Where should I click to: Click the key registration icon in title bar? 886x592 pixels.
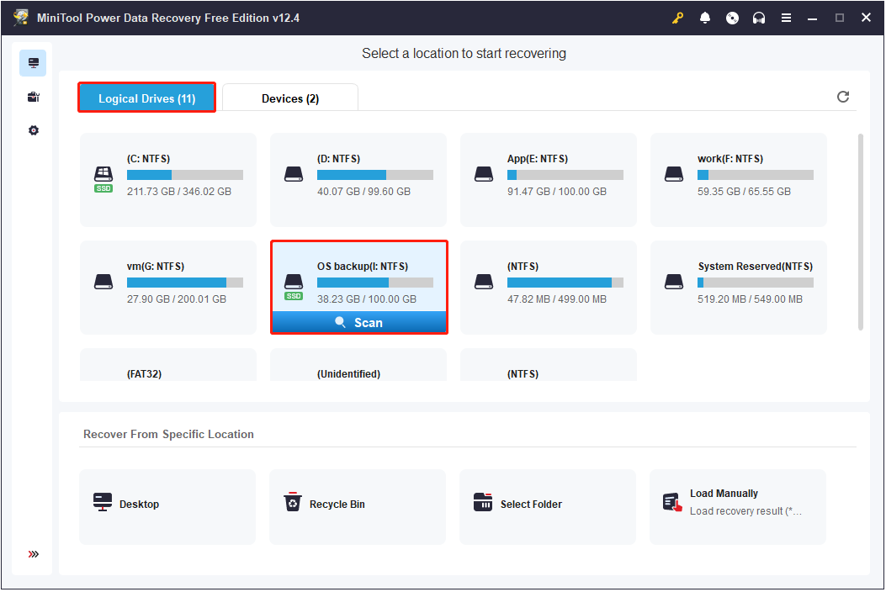click(x=676, y=17)
